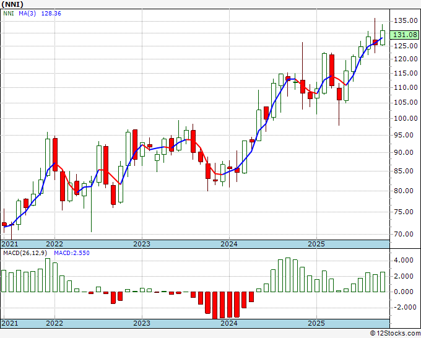Image resolution: width=421 pixels, height=338 pixels.
Task: Click the current price tag 131.08
Action: [x=405, y=35]
